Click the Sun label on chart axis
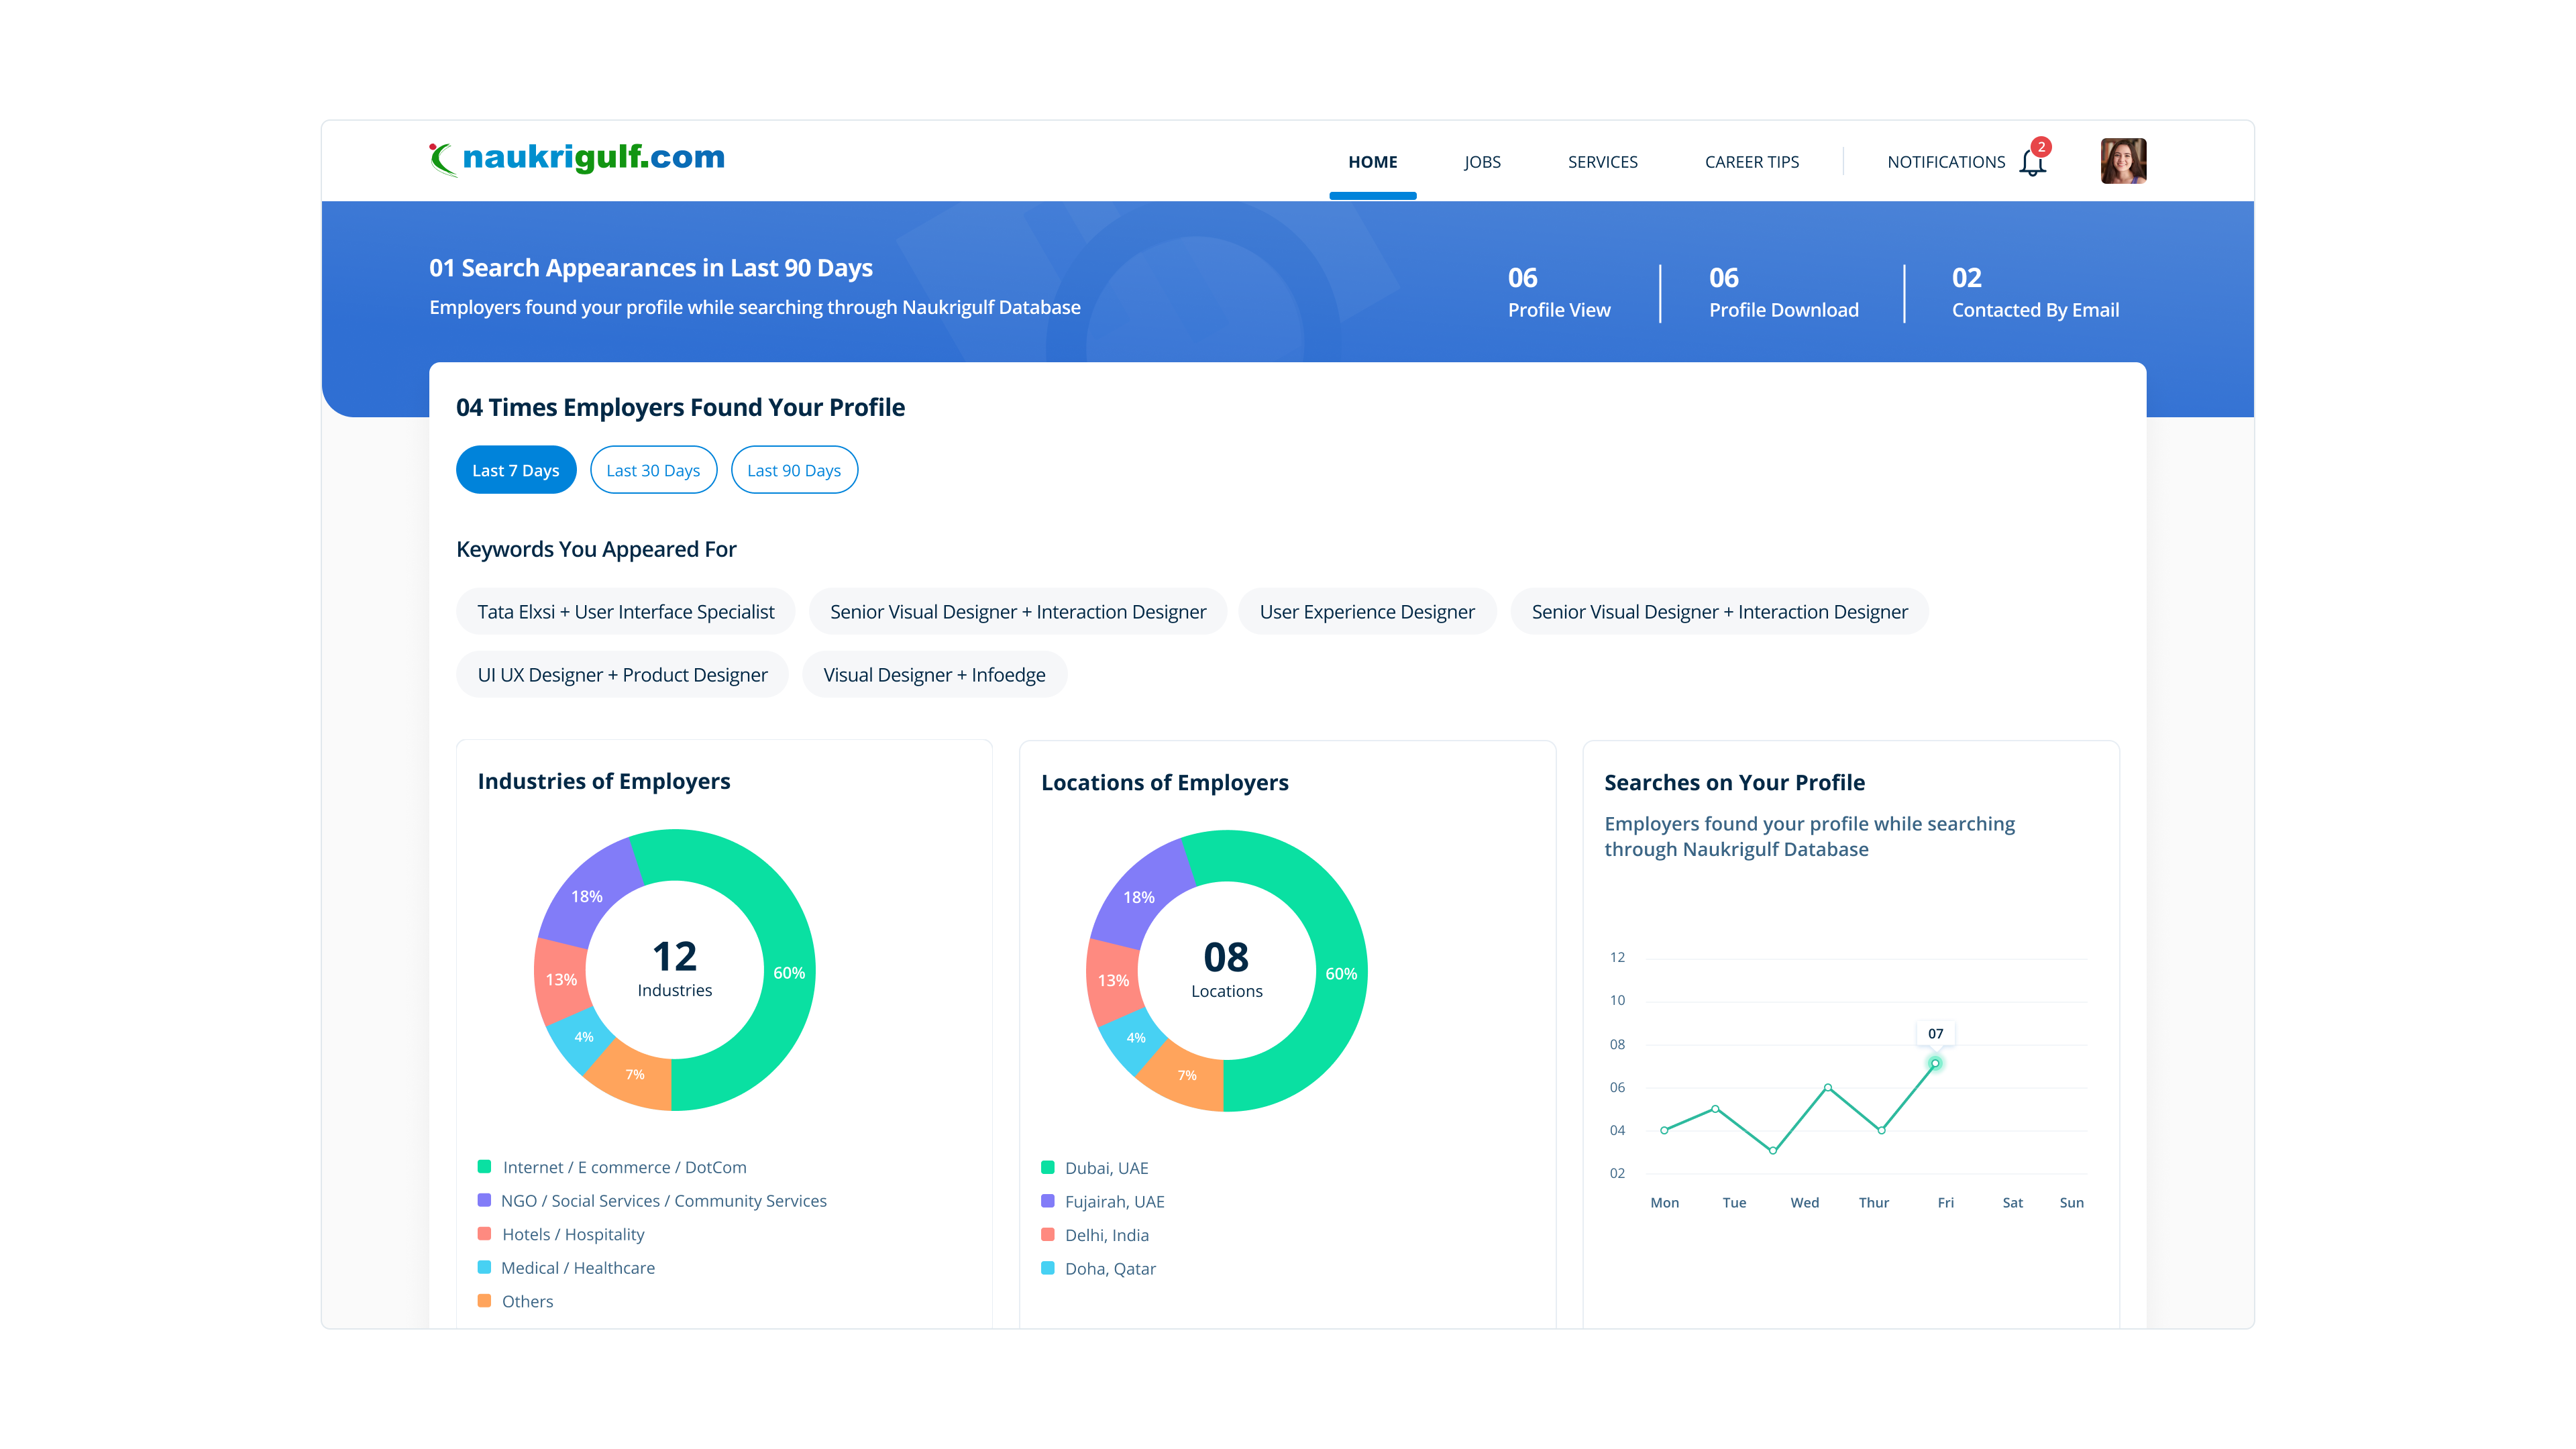This screenshot has height=1449, width=2576. pos(2071,1202)
